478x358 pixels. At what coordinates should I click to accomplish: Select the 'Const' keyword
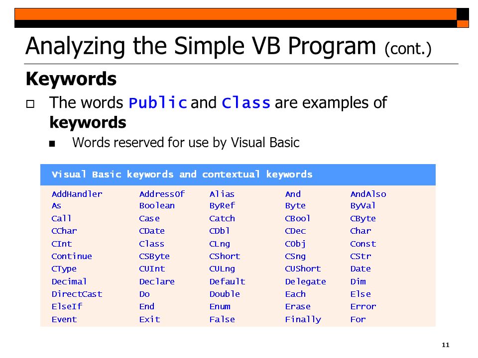(363, 244)
